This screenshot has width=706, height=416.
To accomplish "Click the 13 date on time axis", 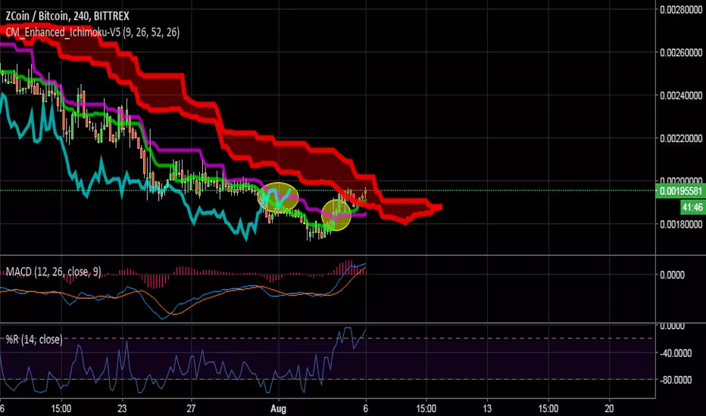I will (487, 408).
